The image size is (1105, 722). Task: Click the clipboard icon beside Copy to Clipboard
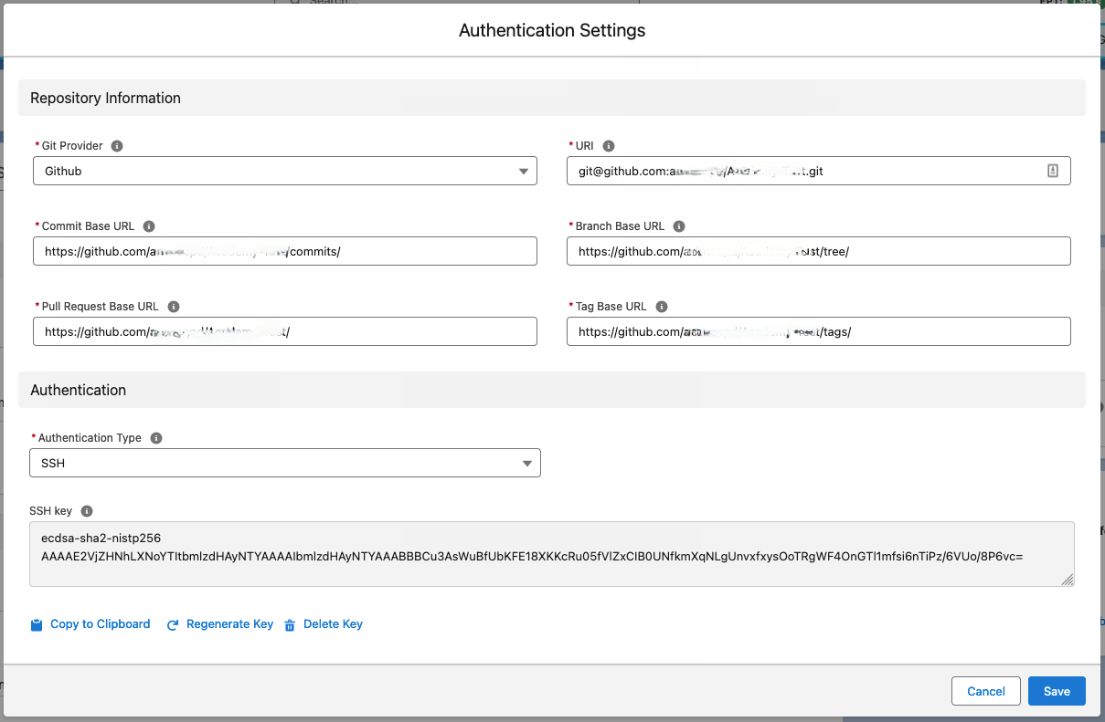click(37, 625)
